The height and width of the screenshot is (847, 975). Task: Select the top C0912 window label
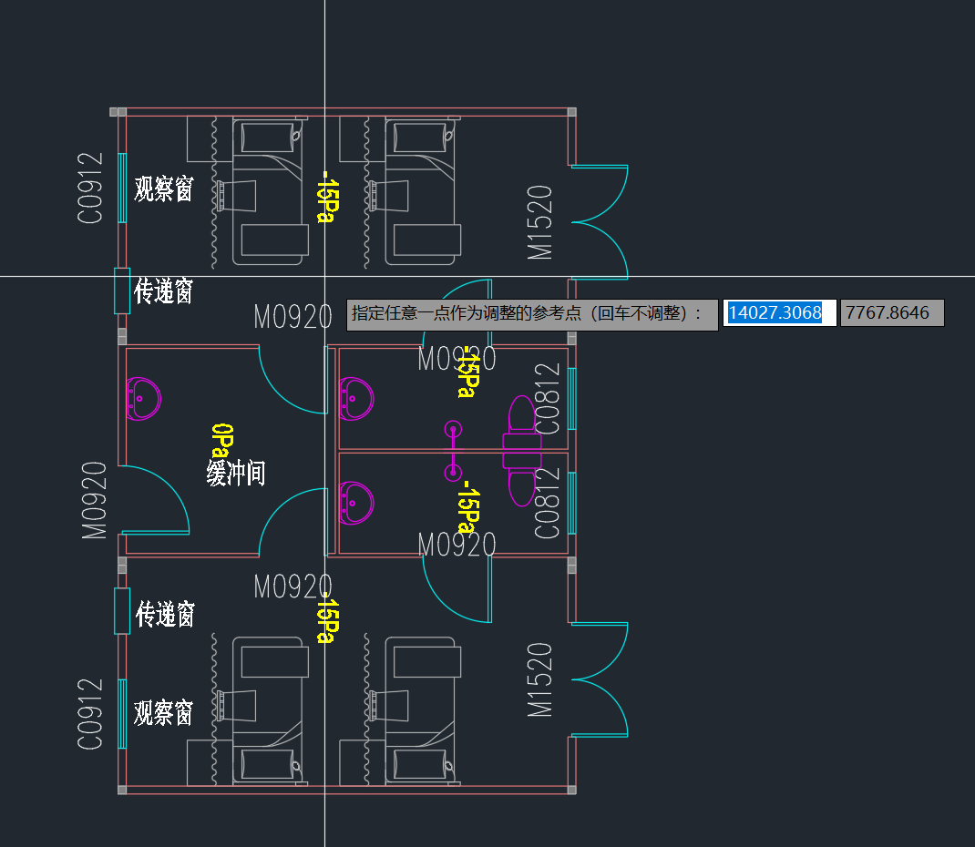point(90,189)
